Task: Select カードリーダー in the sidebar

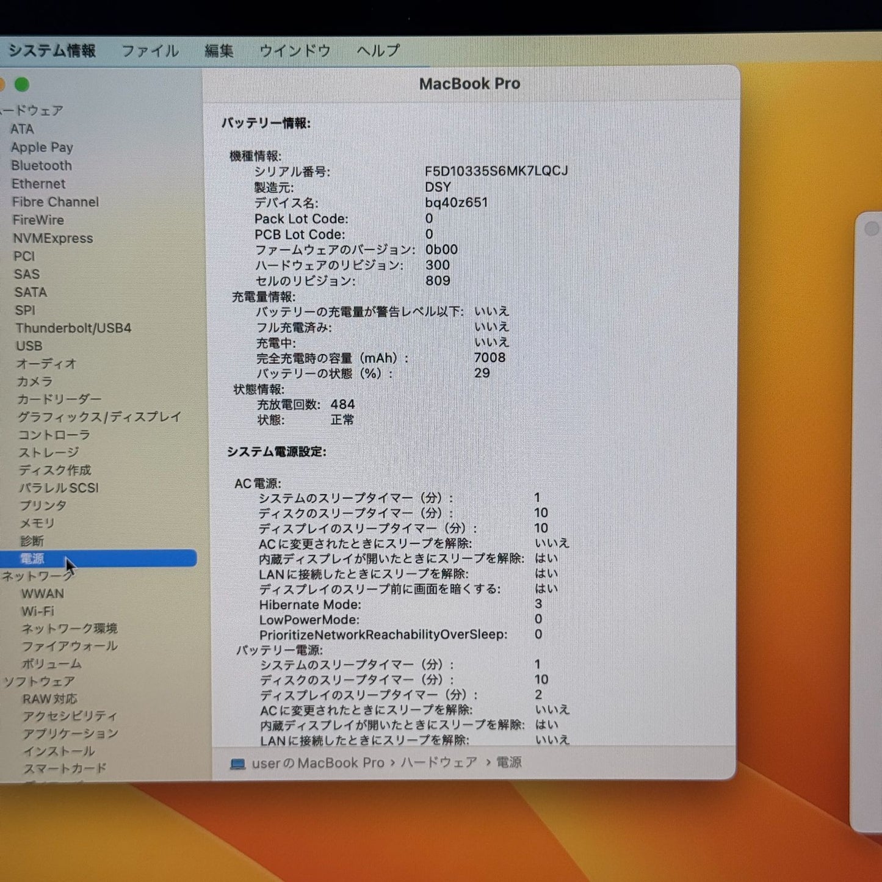Action: pyautogui.click(x=59, y=399)
